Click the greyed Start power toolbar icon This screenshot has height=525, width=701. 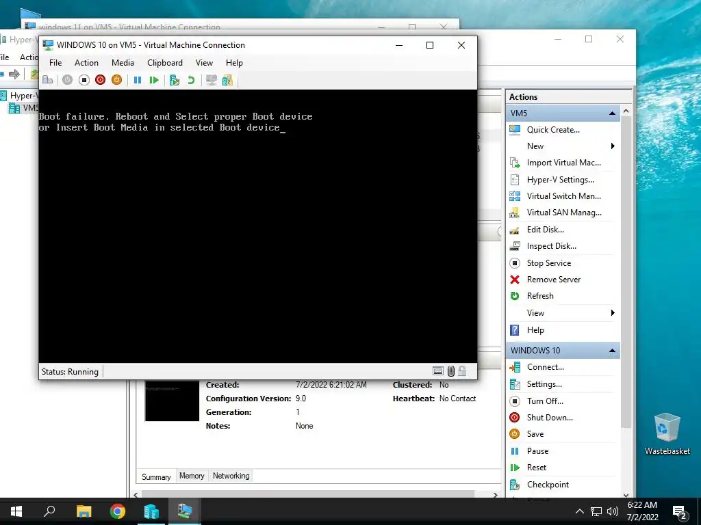pyautogui.click(x=67, y=80)
